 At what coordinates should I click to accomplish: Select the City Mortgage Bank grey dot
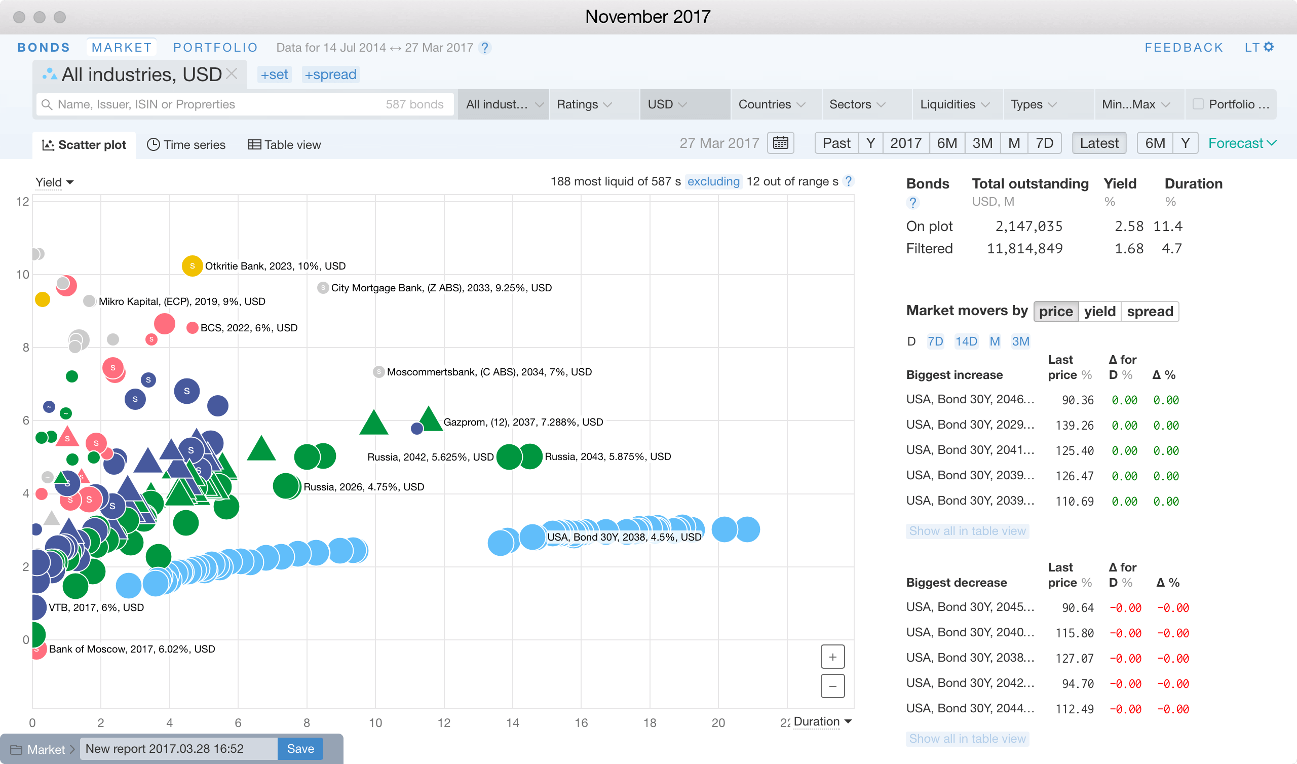pyautogui.click(x=323, y=288)
